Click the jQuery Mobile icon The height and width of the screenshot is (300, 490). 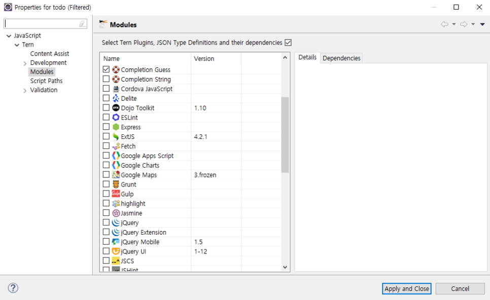(x=116, y=242)
